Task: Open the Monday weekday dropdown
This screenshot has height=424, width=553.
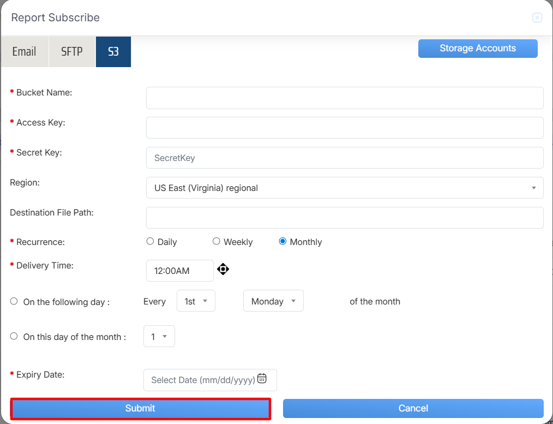Action: [273, 301]
